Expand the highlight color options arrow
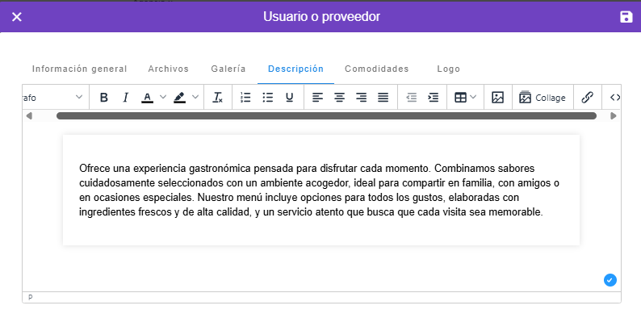 [195, 98]
